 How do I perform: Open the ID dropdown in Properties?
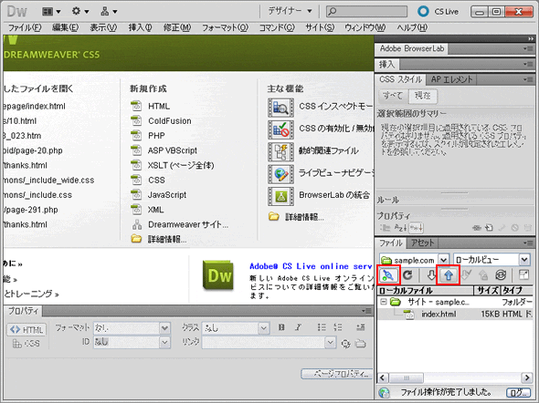point(165,342)
